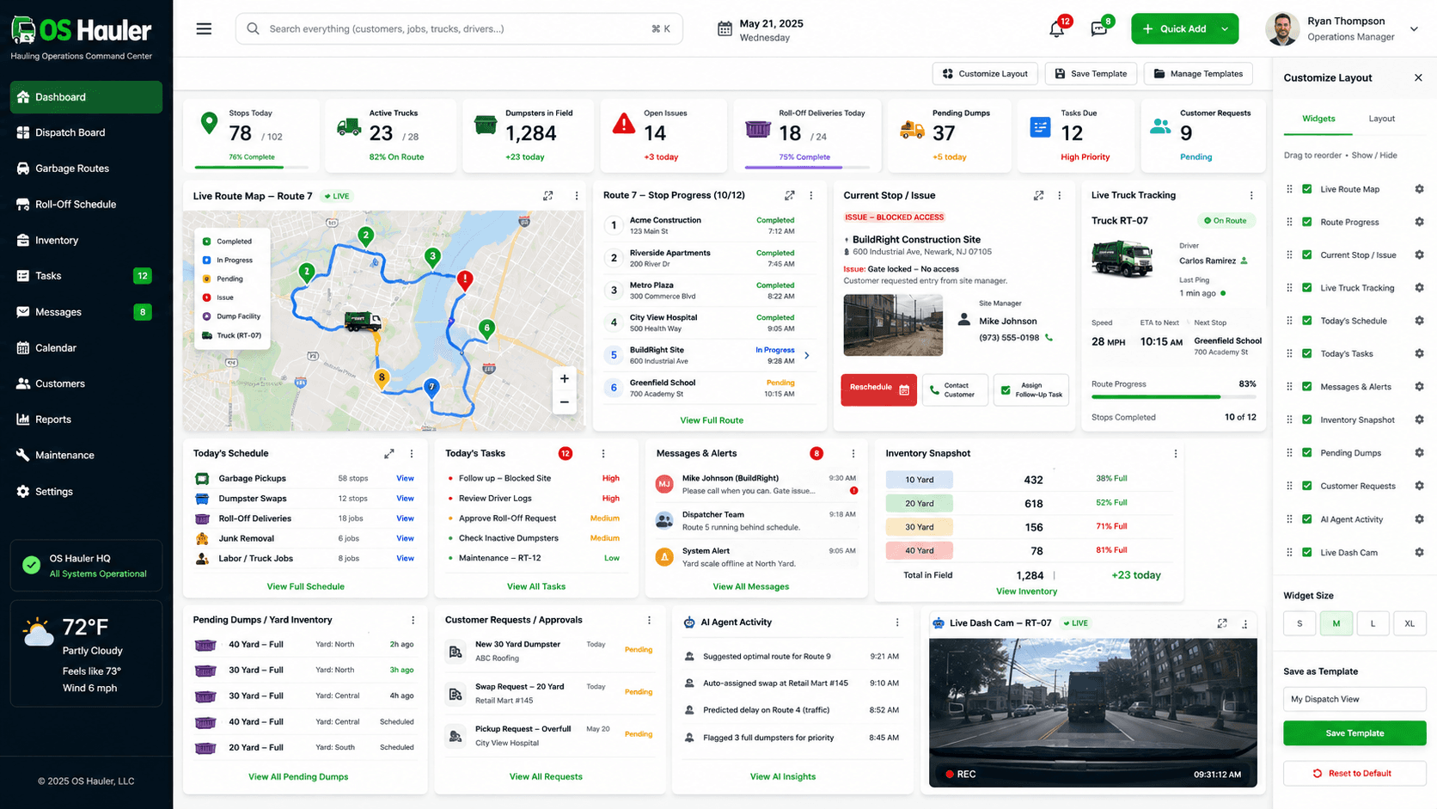This screenshot has height=809, width=1437.
Task: Open Messages & Alerts three-dot menu
Action: tap(853, 453)
